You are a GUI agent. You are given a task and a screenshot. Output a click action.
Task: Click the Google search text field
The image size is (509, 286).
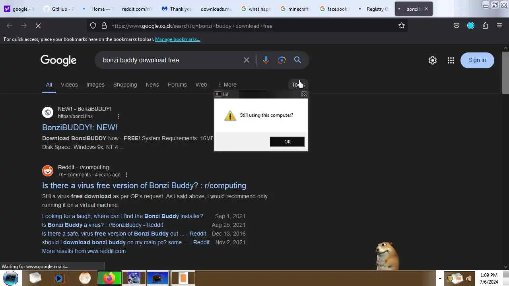pos(171,60)
